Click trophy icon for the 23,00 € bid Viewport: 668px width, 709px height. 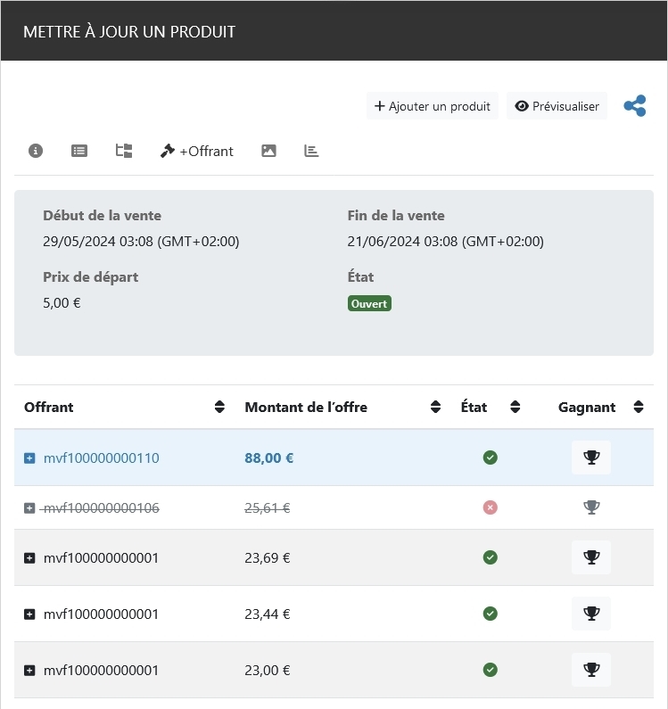tap(591, 670)
